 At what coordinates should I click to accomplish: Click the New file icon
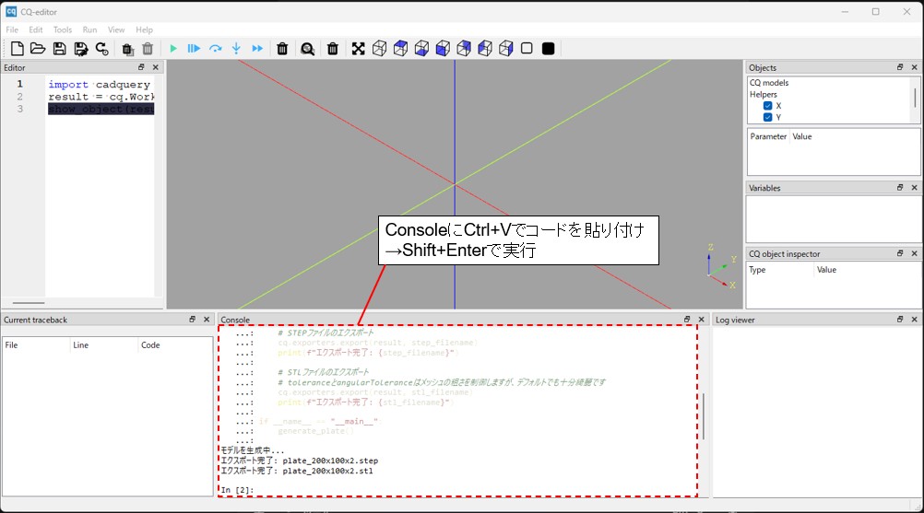coord(17,49)
